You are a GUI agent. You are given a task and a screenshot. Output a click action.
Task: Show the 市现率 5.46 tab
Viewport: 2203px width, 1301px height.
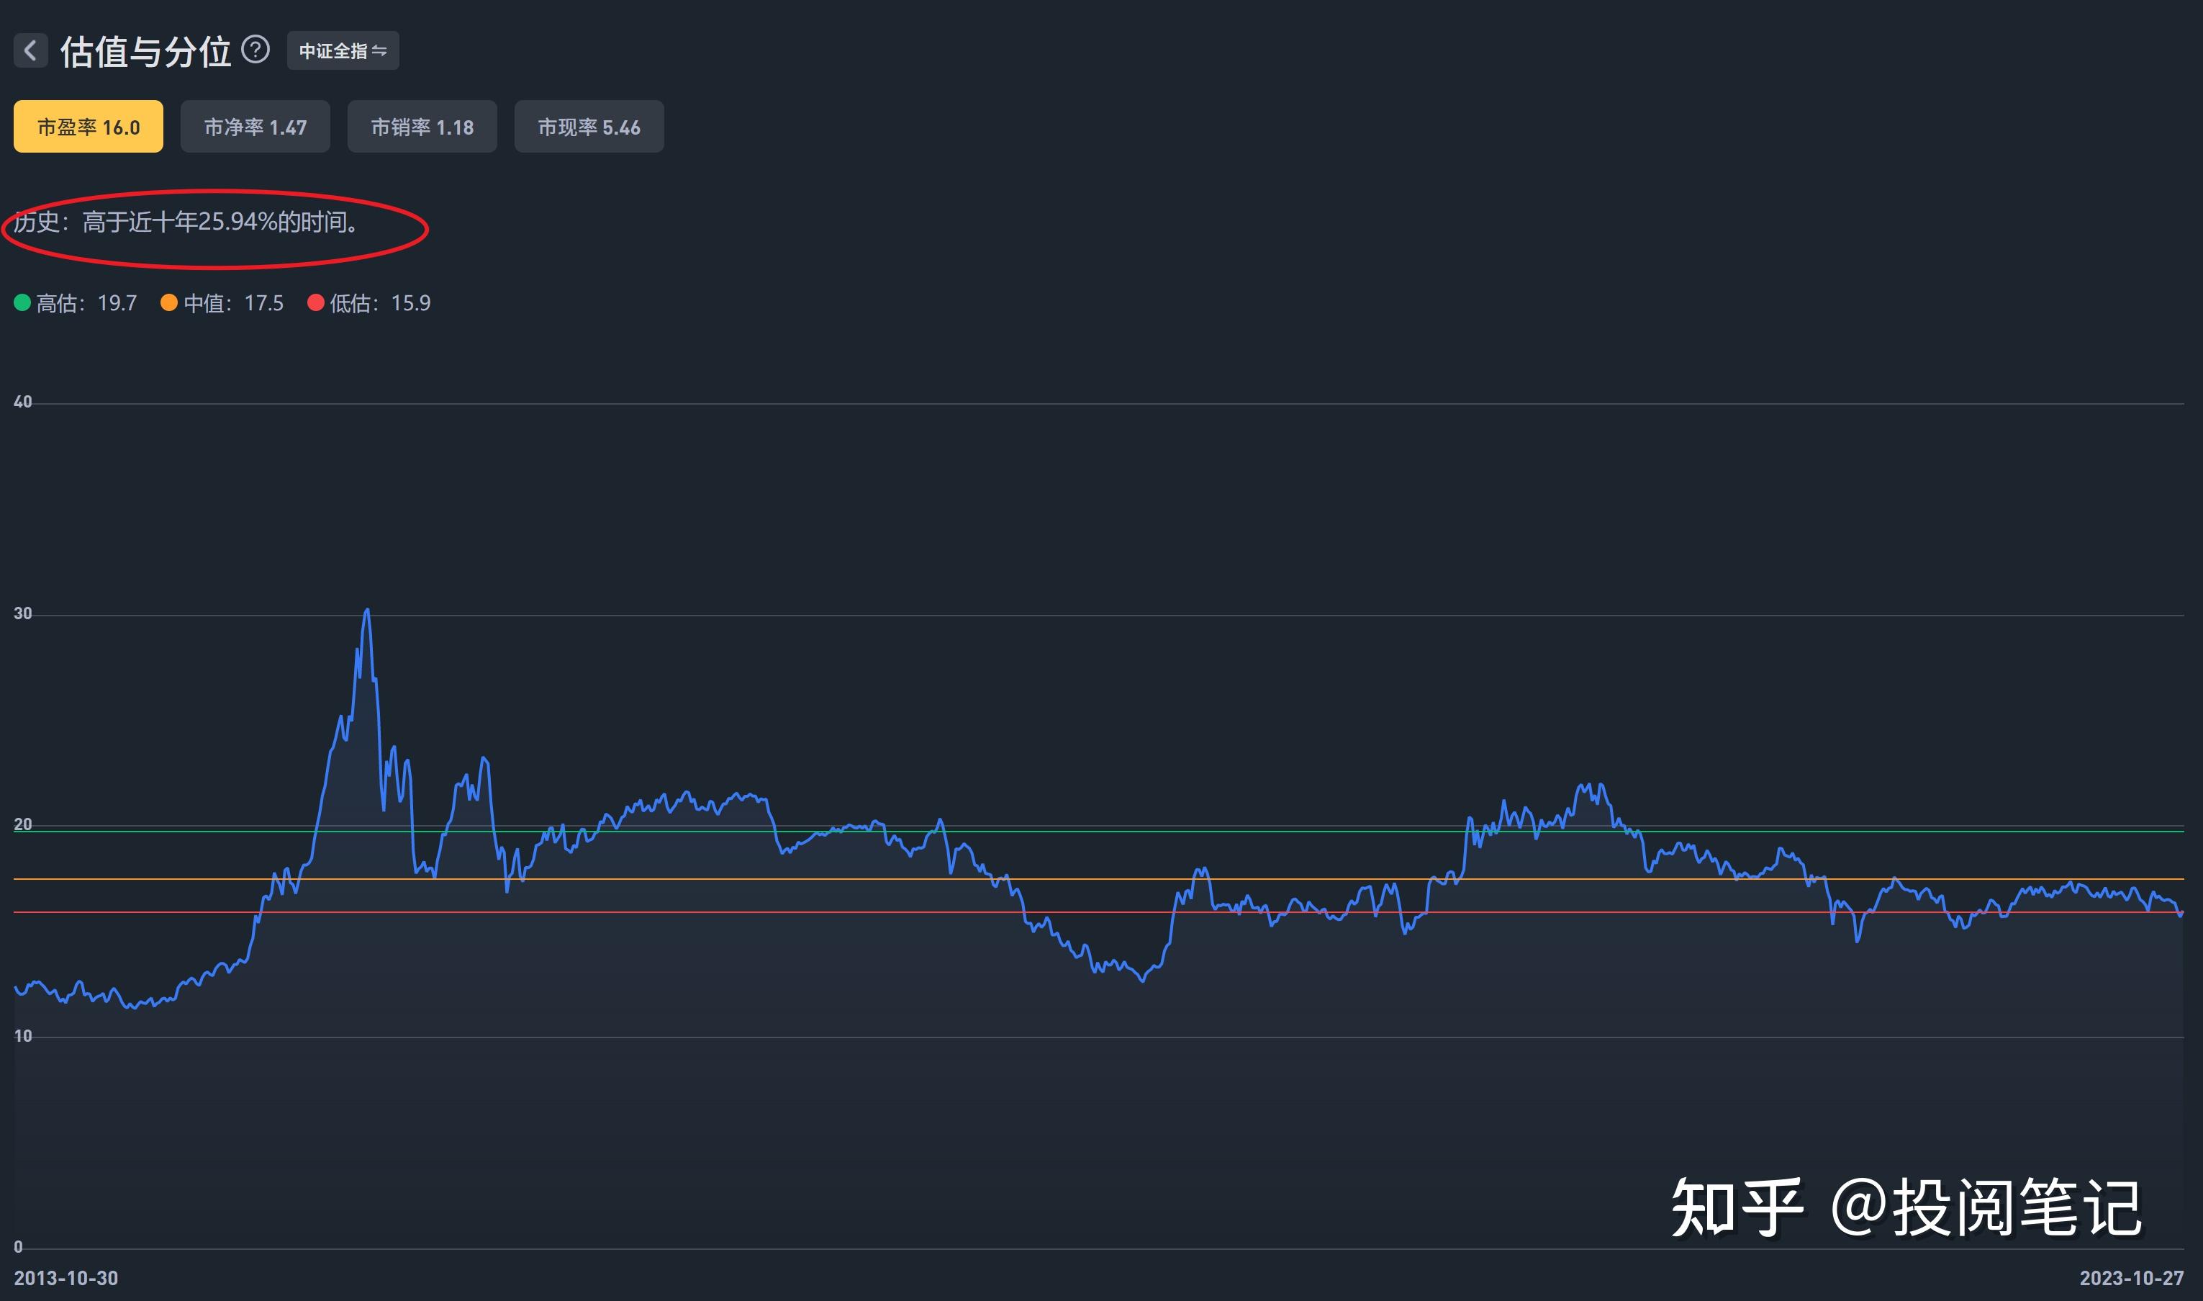coord(589,127)
